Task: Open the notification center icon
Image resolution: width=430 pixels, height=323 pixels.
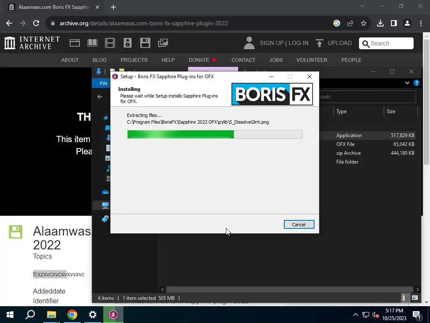Action: pyautogui.click(x=417, y=315)
